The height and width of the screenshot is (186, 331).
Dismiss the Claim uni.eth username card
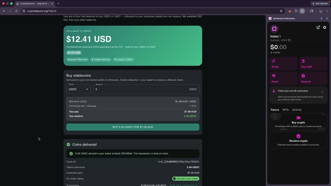pyautogui.click(x=322, y=92)
